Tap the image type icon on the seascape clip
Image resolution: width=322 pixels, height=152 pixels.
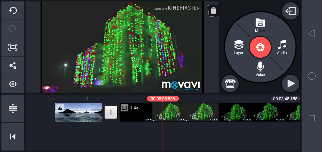point(60,108)
